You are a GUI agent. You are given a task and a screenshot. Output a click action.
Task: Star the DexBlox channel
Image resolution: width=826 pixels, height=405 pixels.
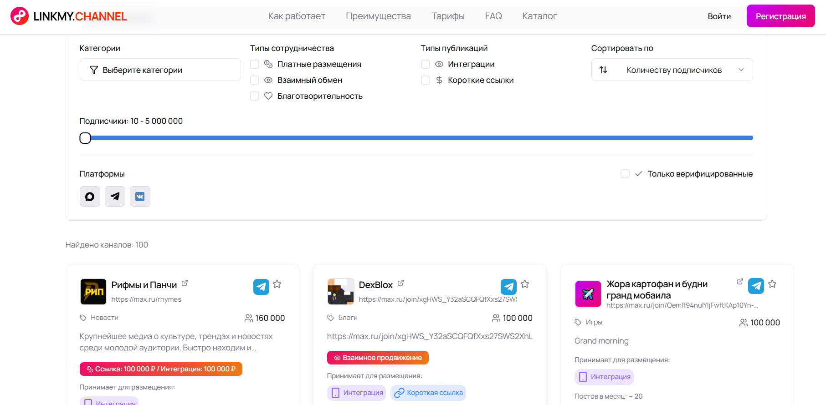[x=525, y=284]
